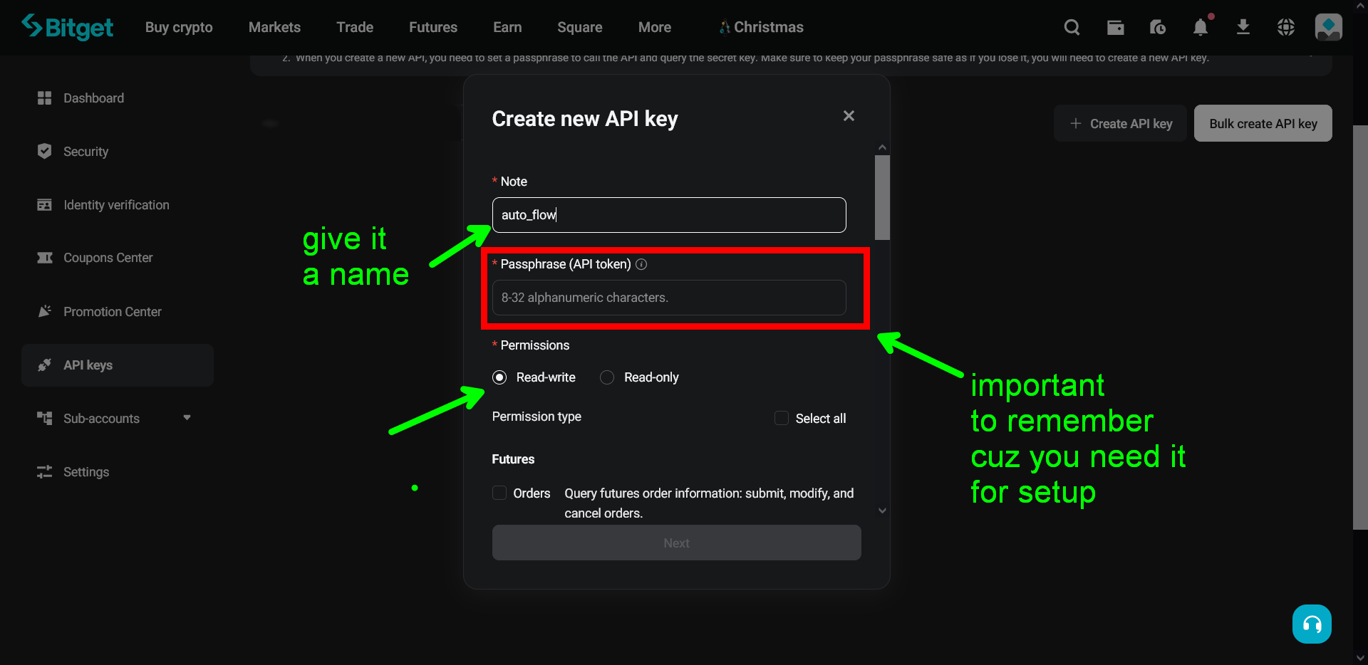Image resolution: width=1368 pixels, height=665 pixels.
Task: Click the API keys plug icon
Action: click(x=44, y=365)
